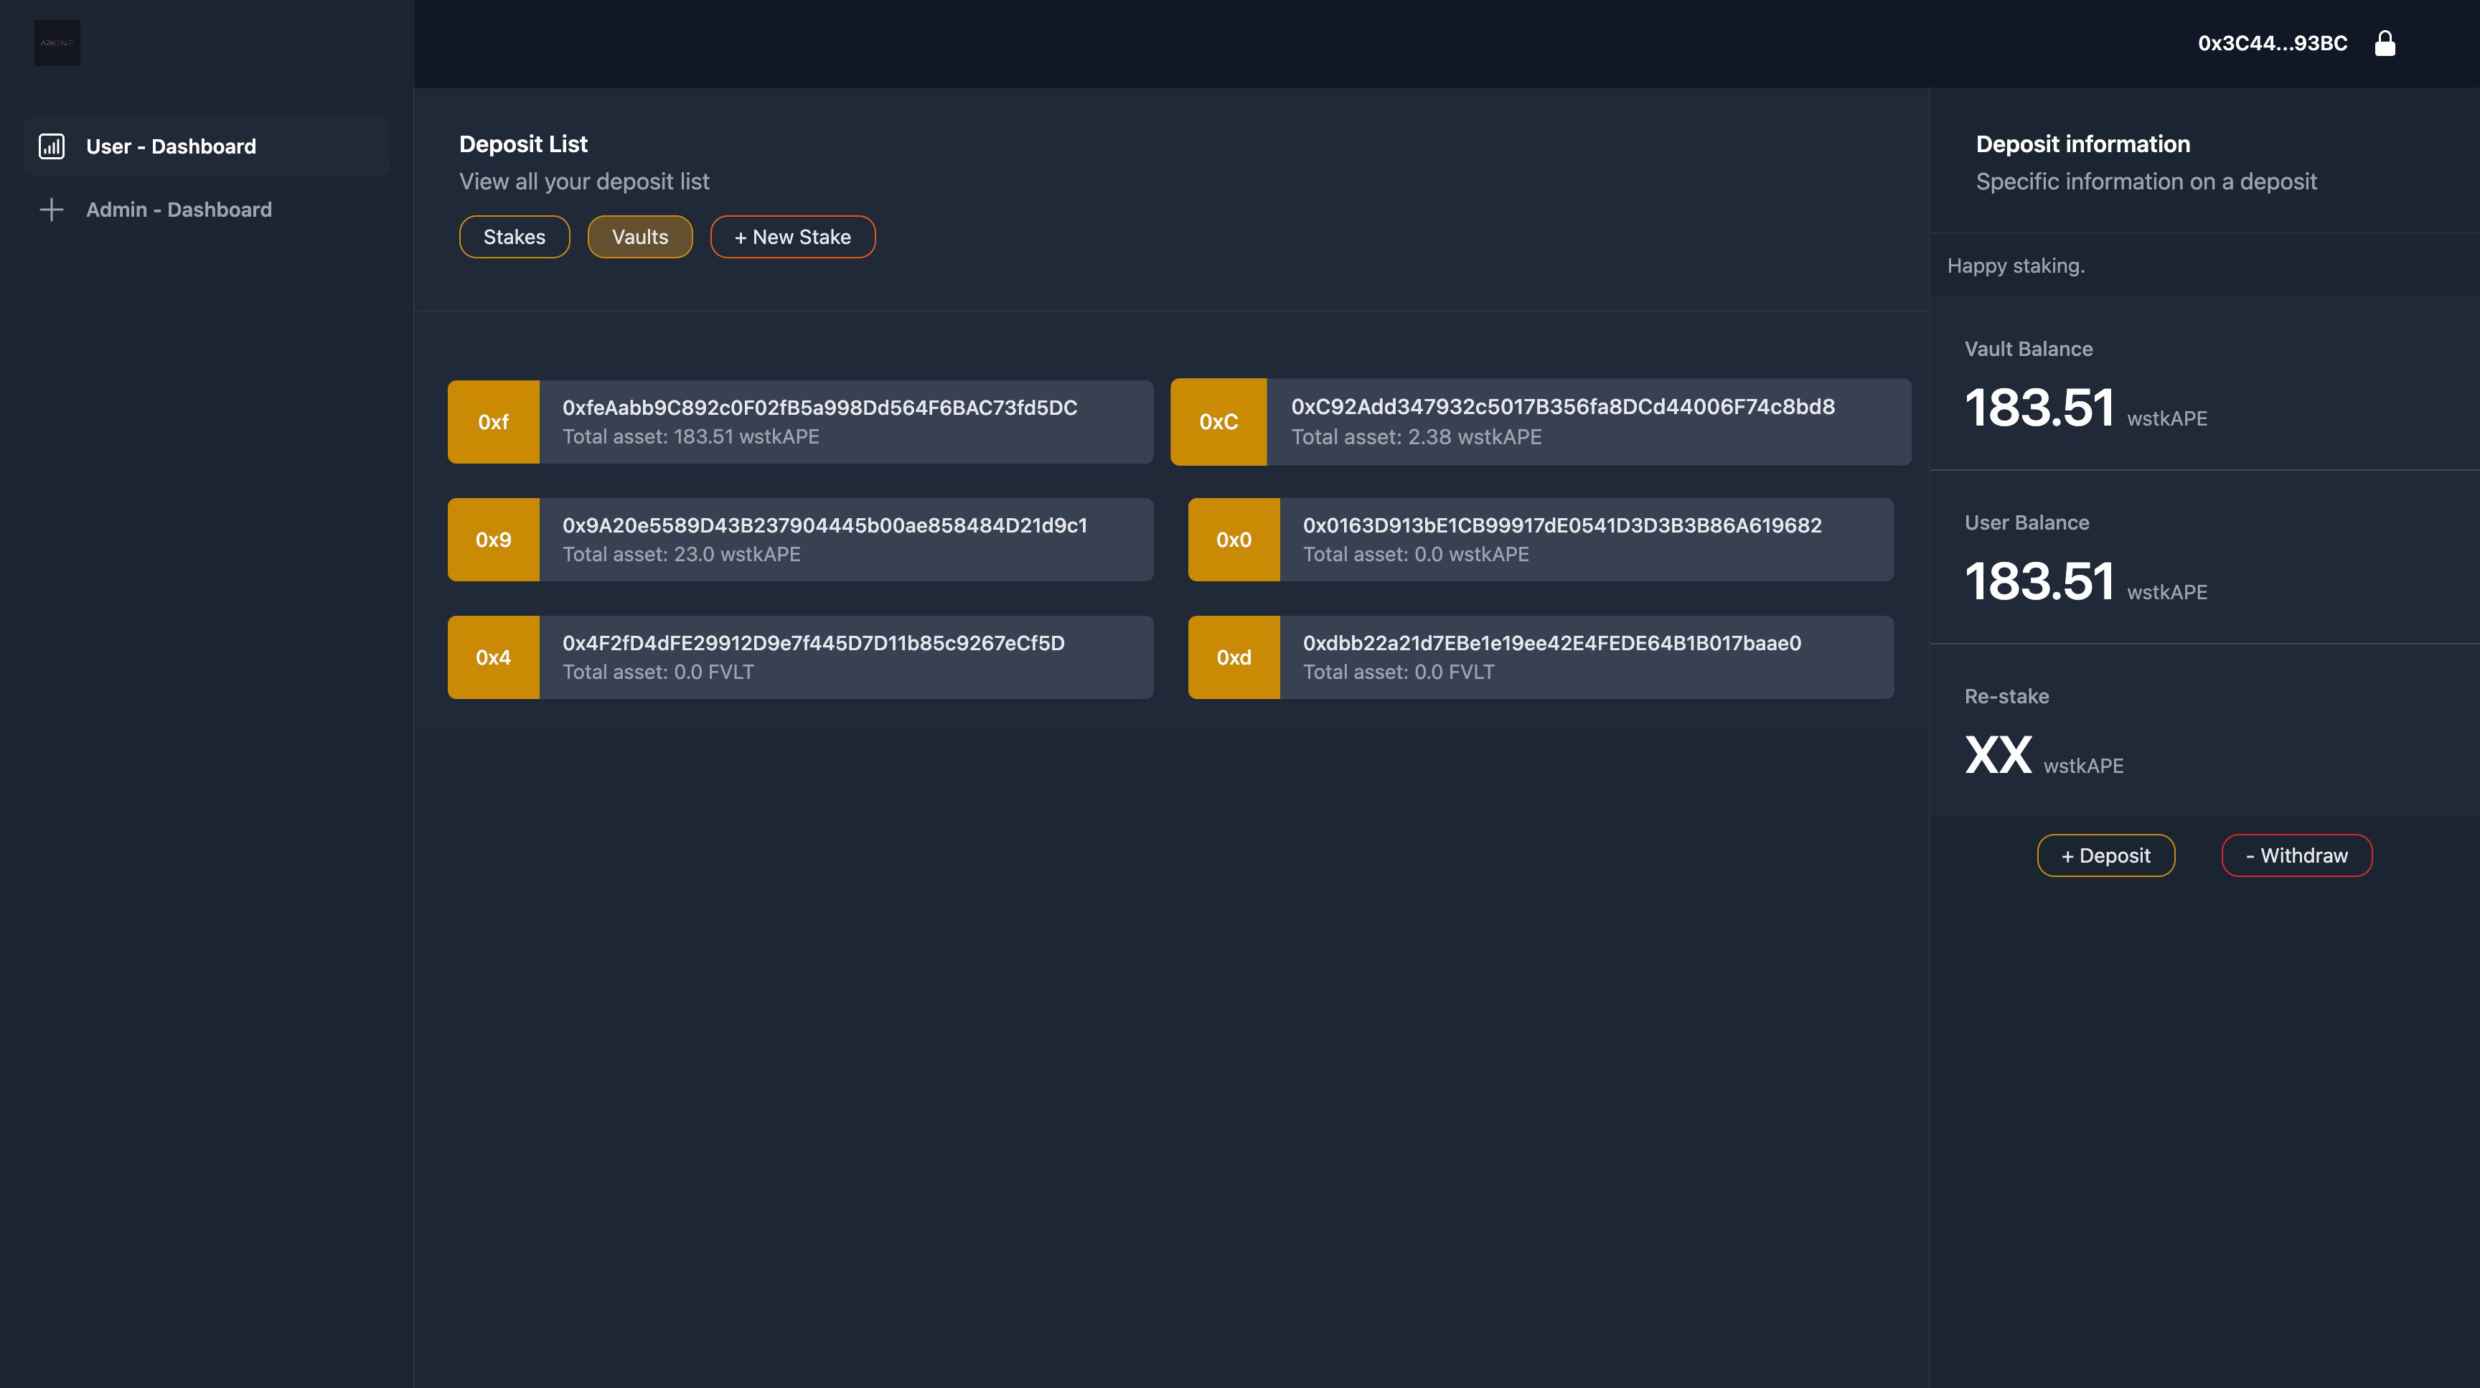Switch to the Vaults tab
Image resolution: width=2480 pixels, height=1388 pixels.
click(x=639, y=237)
